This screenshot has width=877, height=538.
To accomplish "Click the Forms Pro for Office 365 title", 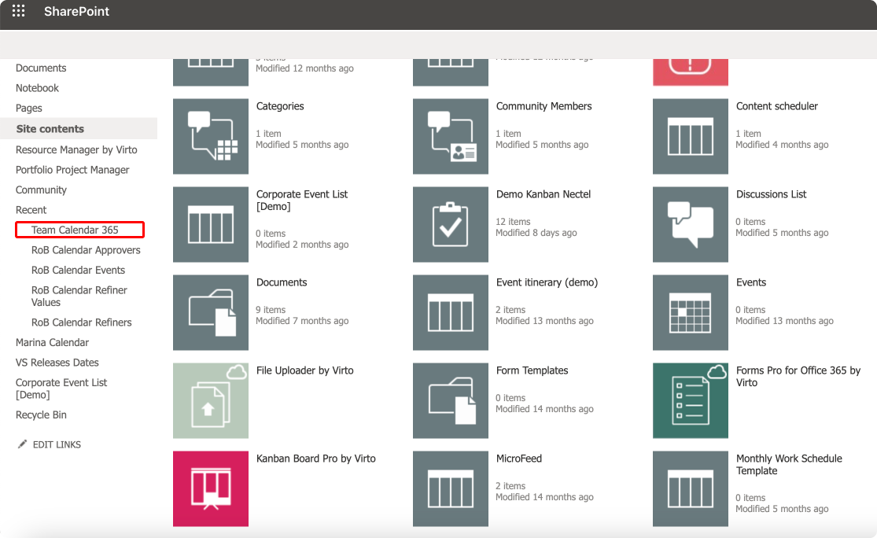I will 798,377.
